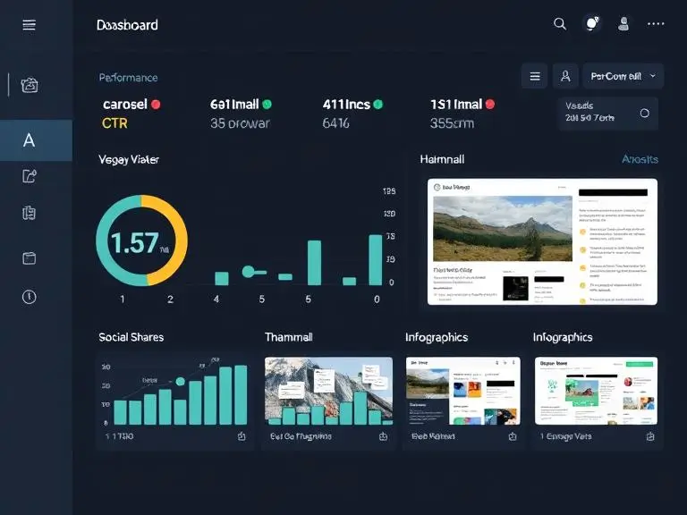687x515 pixels.
Task: Click the slider knob on the bar chart
Action: click(248, 272)
